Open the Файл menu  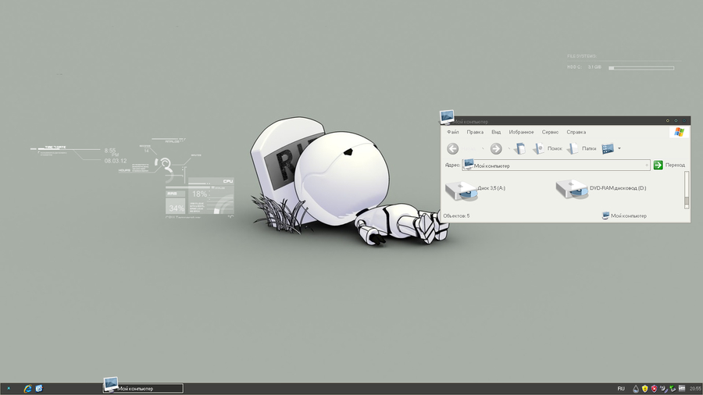click(x=453, y=132)
